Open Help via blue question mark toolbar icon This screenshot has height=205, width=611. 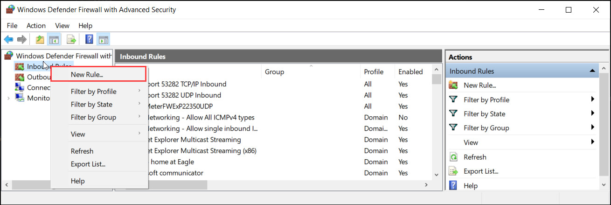pos(89,40)
